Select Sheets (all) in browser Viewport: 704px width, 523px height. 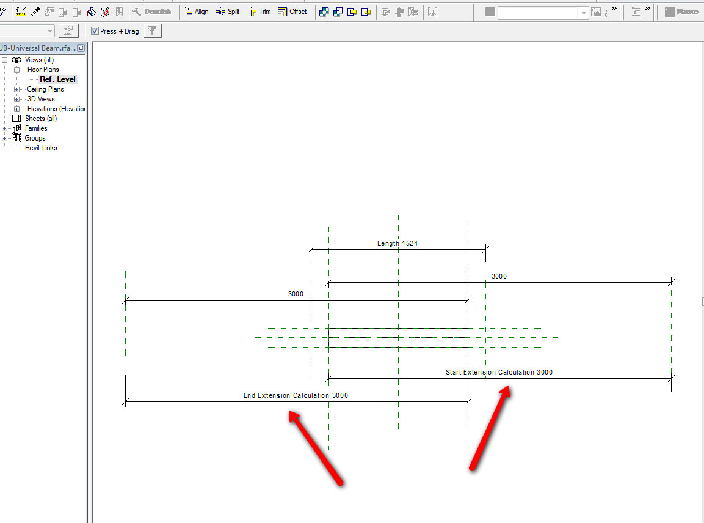coord(41,119)
